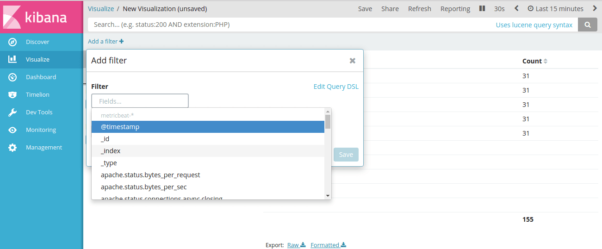Viewport: 602px width, 249px height.
Task: Click the Raw export download icon
Action: pos(303,245)
